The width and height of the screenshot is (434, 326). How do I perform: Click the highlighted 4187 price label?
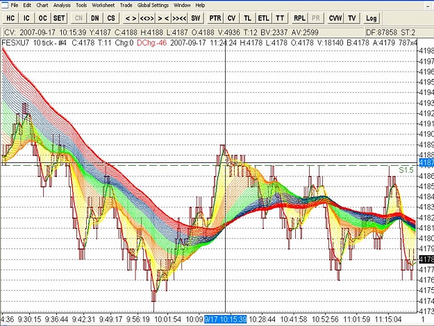[x=426, y=162]
